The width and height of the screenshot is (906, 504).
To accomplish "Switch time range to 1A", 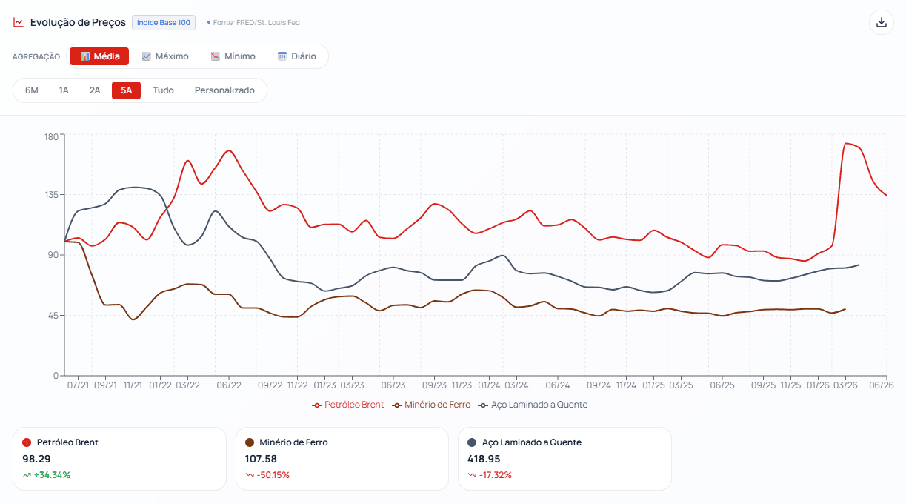I will click(64, 90).
